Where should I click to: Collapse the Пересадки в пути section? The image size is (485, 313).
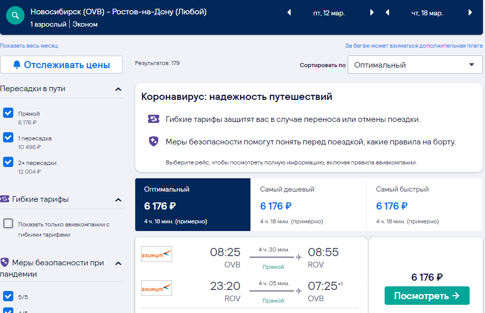point(118,89)
